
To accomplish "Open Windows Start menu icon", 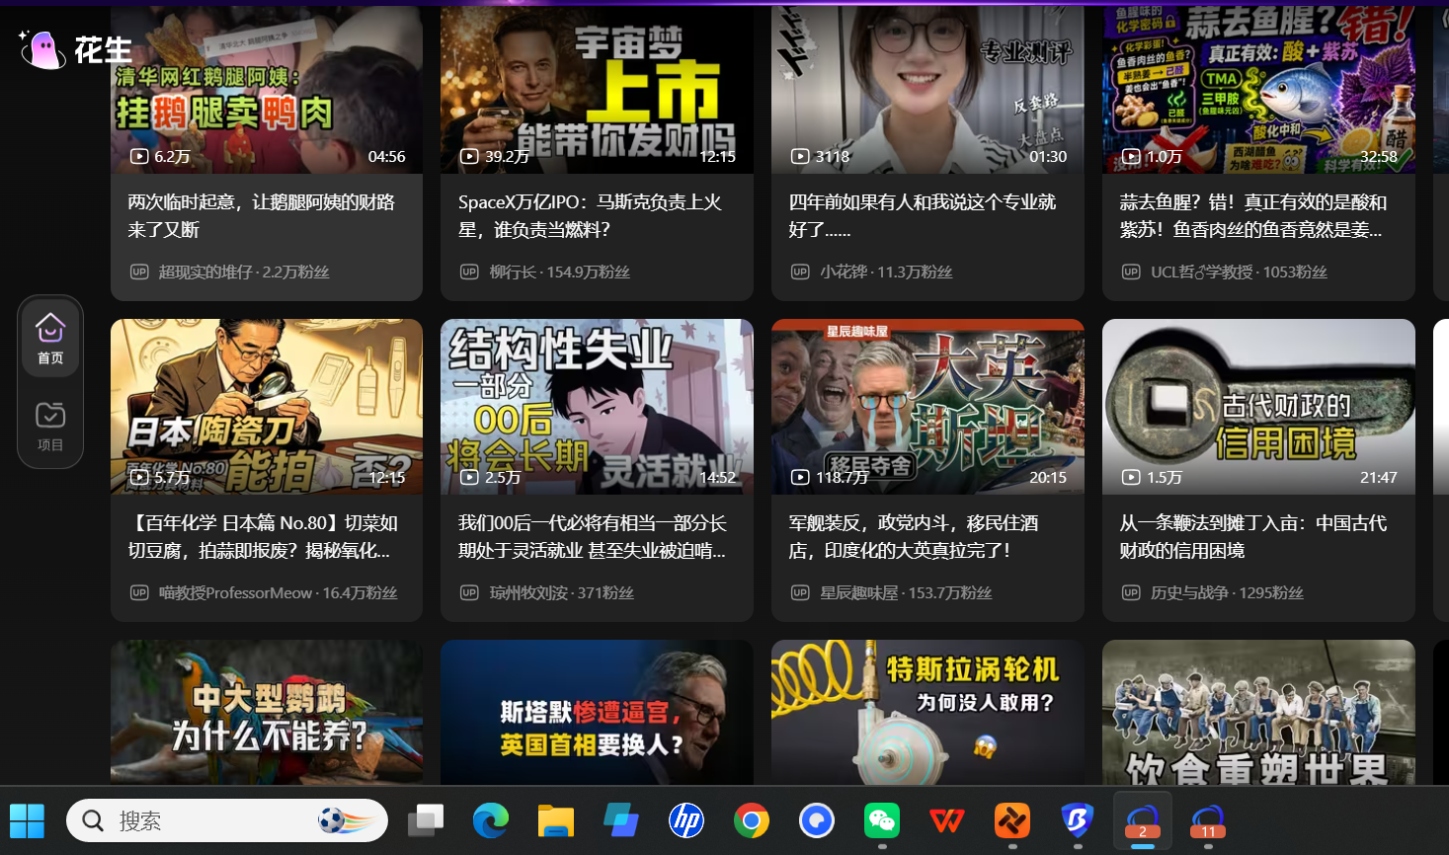I will [x=28, y=820].
